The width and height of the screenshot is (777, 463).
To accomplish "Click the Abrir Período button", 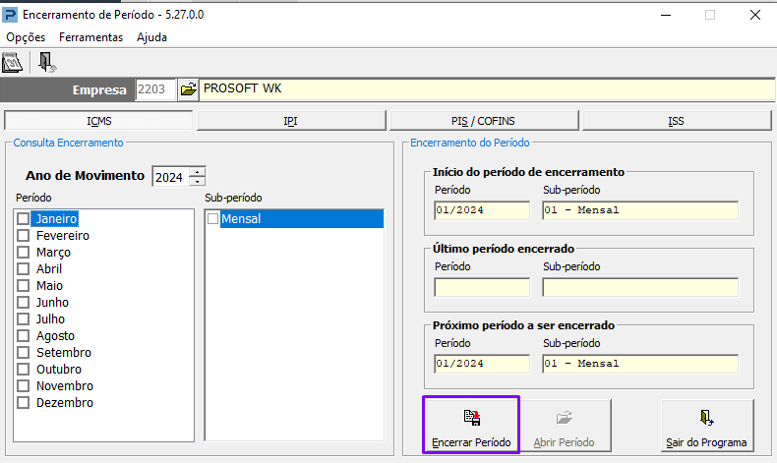I will click(x=565, y=425).
